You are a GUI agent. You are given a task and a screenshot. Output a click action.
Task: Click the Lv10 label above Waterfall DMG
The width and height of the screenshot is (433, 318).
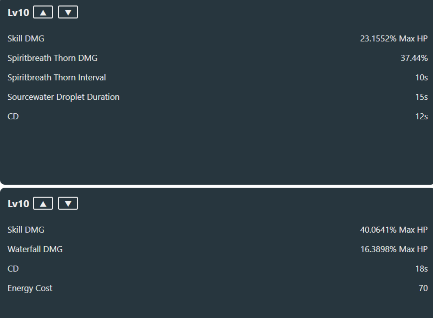coord(18,204)
